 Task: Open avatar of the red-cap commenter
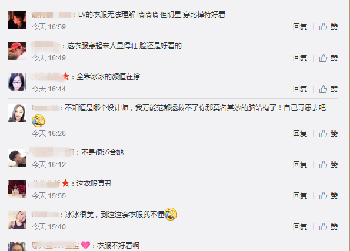(17, 51)
